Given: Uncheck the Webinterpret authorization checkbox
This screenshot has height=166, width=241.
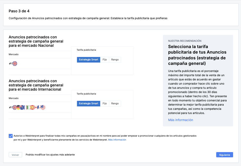Looking at the screenshot, I should pyautogui.click(x=11, y=136).
